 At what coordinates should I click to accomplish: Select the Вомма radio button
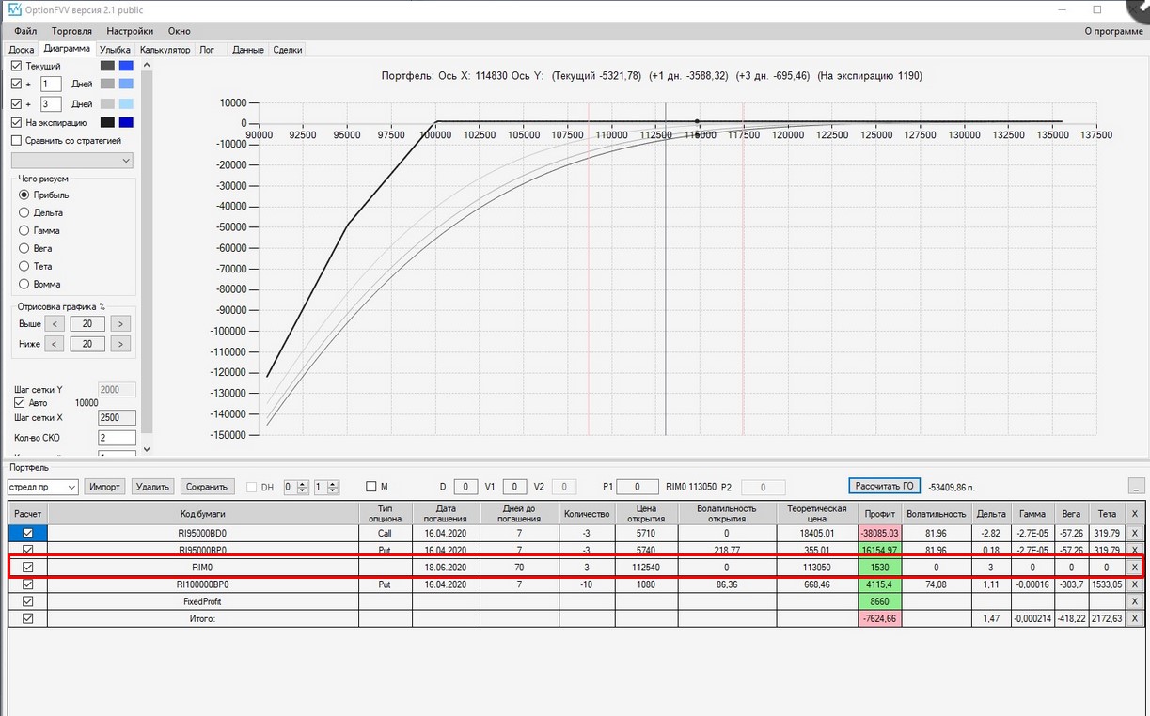click(x=24, y=284)
